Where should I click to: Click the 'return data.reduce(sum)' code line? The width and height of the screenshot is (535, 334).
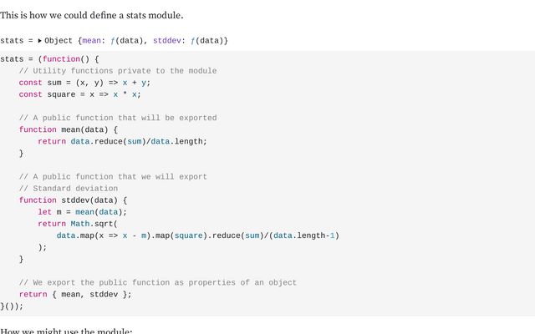pos(122,141)
